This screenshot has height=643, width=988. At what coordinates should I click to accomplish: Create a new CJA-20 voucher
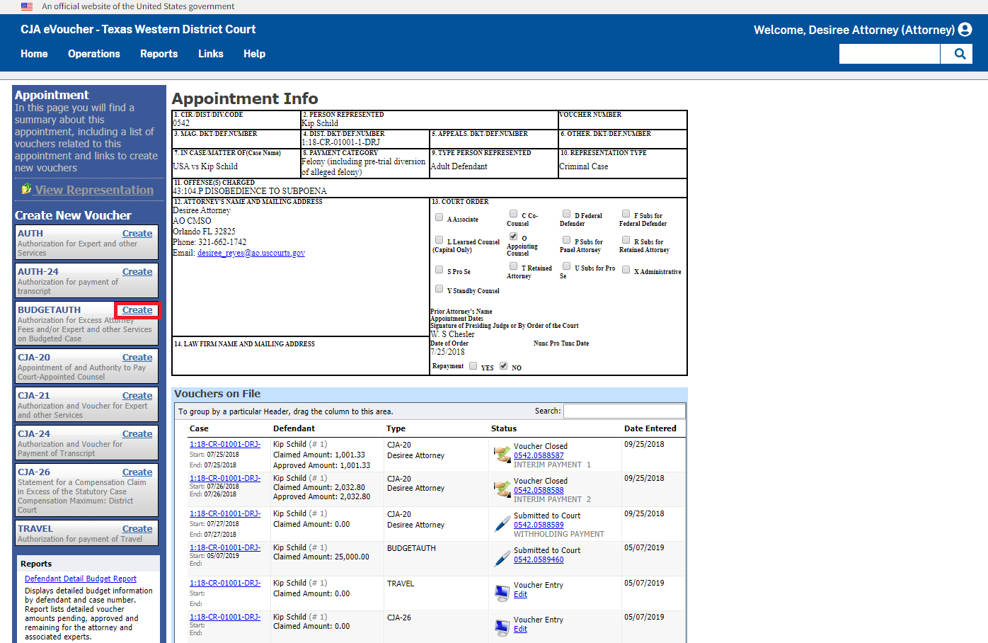[x=137, y=358]
